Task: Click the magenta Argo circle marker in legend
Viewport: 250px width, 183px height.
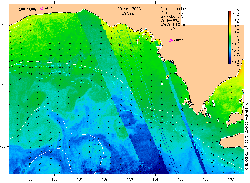Action: 42,8
